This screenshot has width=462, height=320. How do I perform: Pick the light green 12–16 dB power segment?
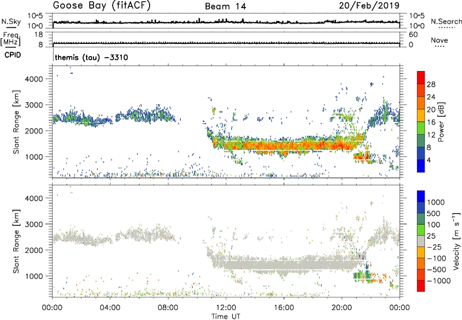(x=421, y=128)
